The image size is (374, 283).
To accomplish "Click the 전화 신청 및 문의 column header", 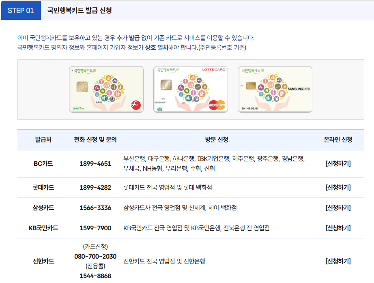I will (x=95, y=140).
